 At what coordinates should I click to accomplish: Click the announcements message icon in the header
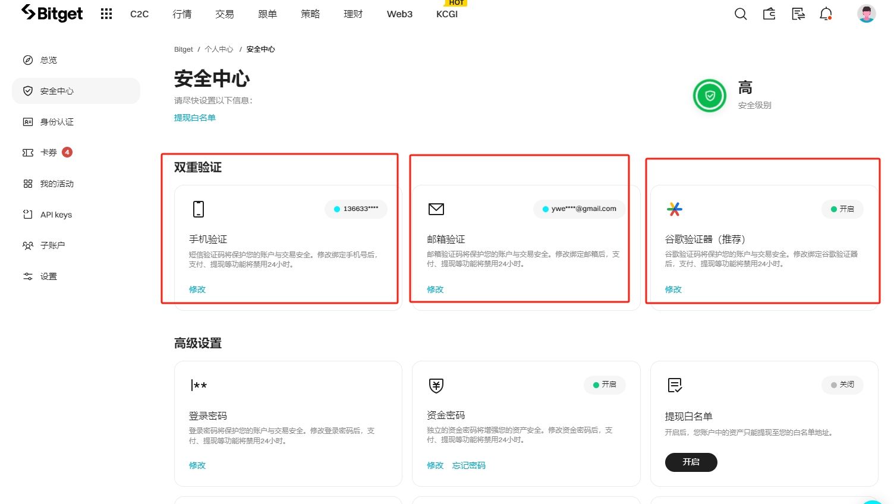[798, 14]
